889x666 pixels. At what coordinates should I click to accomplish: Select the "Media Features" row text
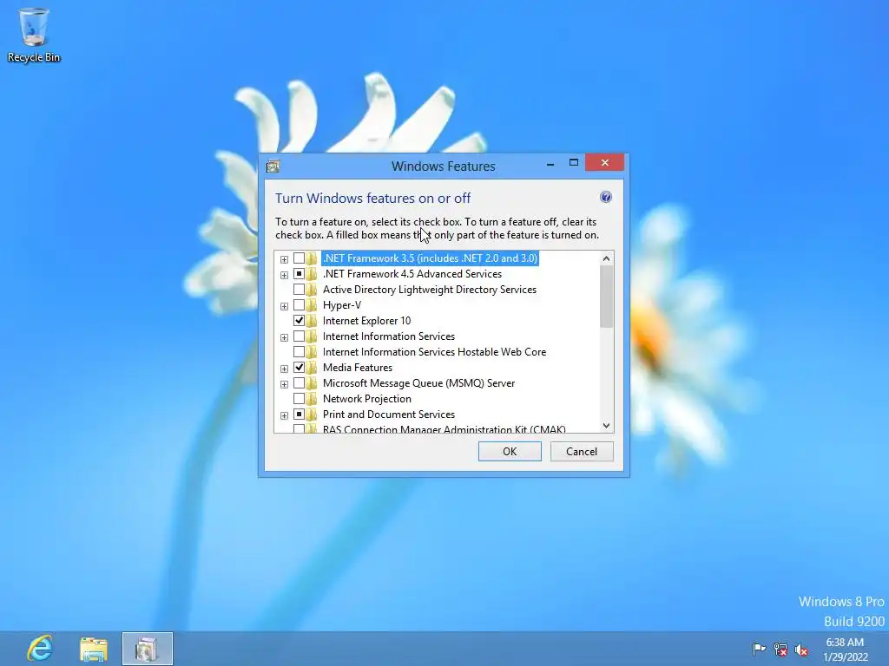[358, 368]
